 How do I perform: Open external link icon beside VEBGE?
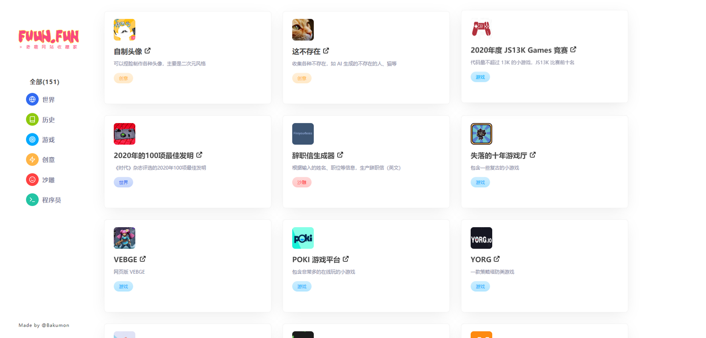click(143, 259)
